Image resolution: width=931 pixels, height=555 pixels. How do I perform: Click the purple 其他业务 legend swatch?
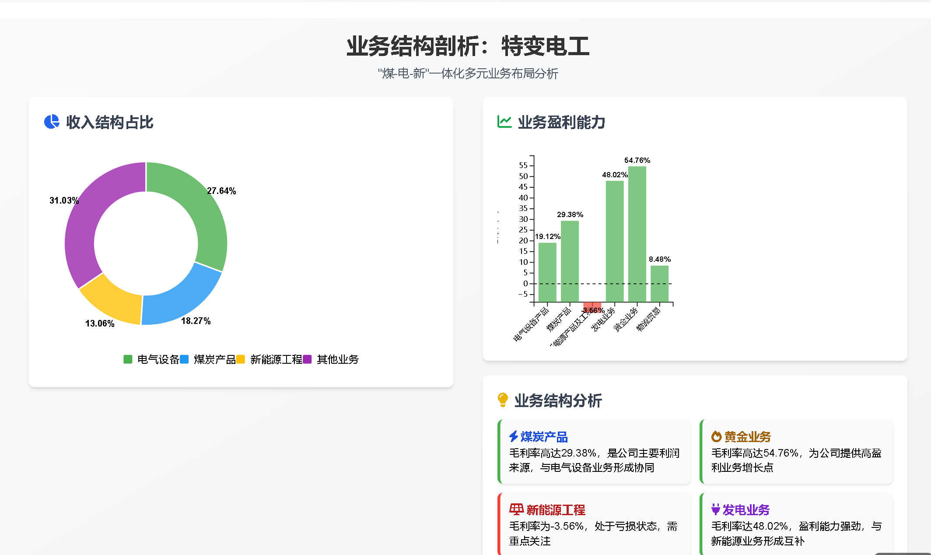308,359
